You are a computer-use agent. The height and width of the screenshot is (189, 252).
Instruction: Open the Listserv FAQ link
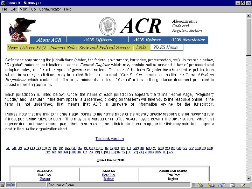[x=33, y=48]
